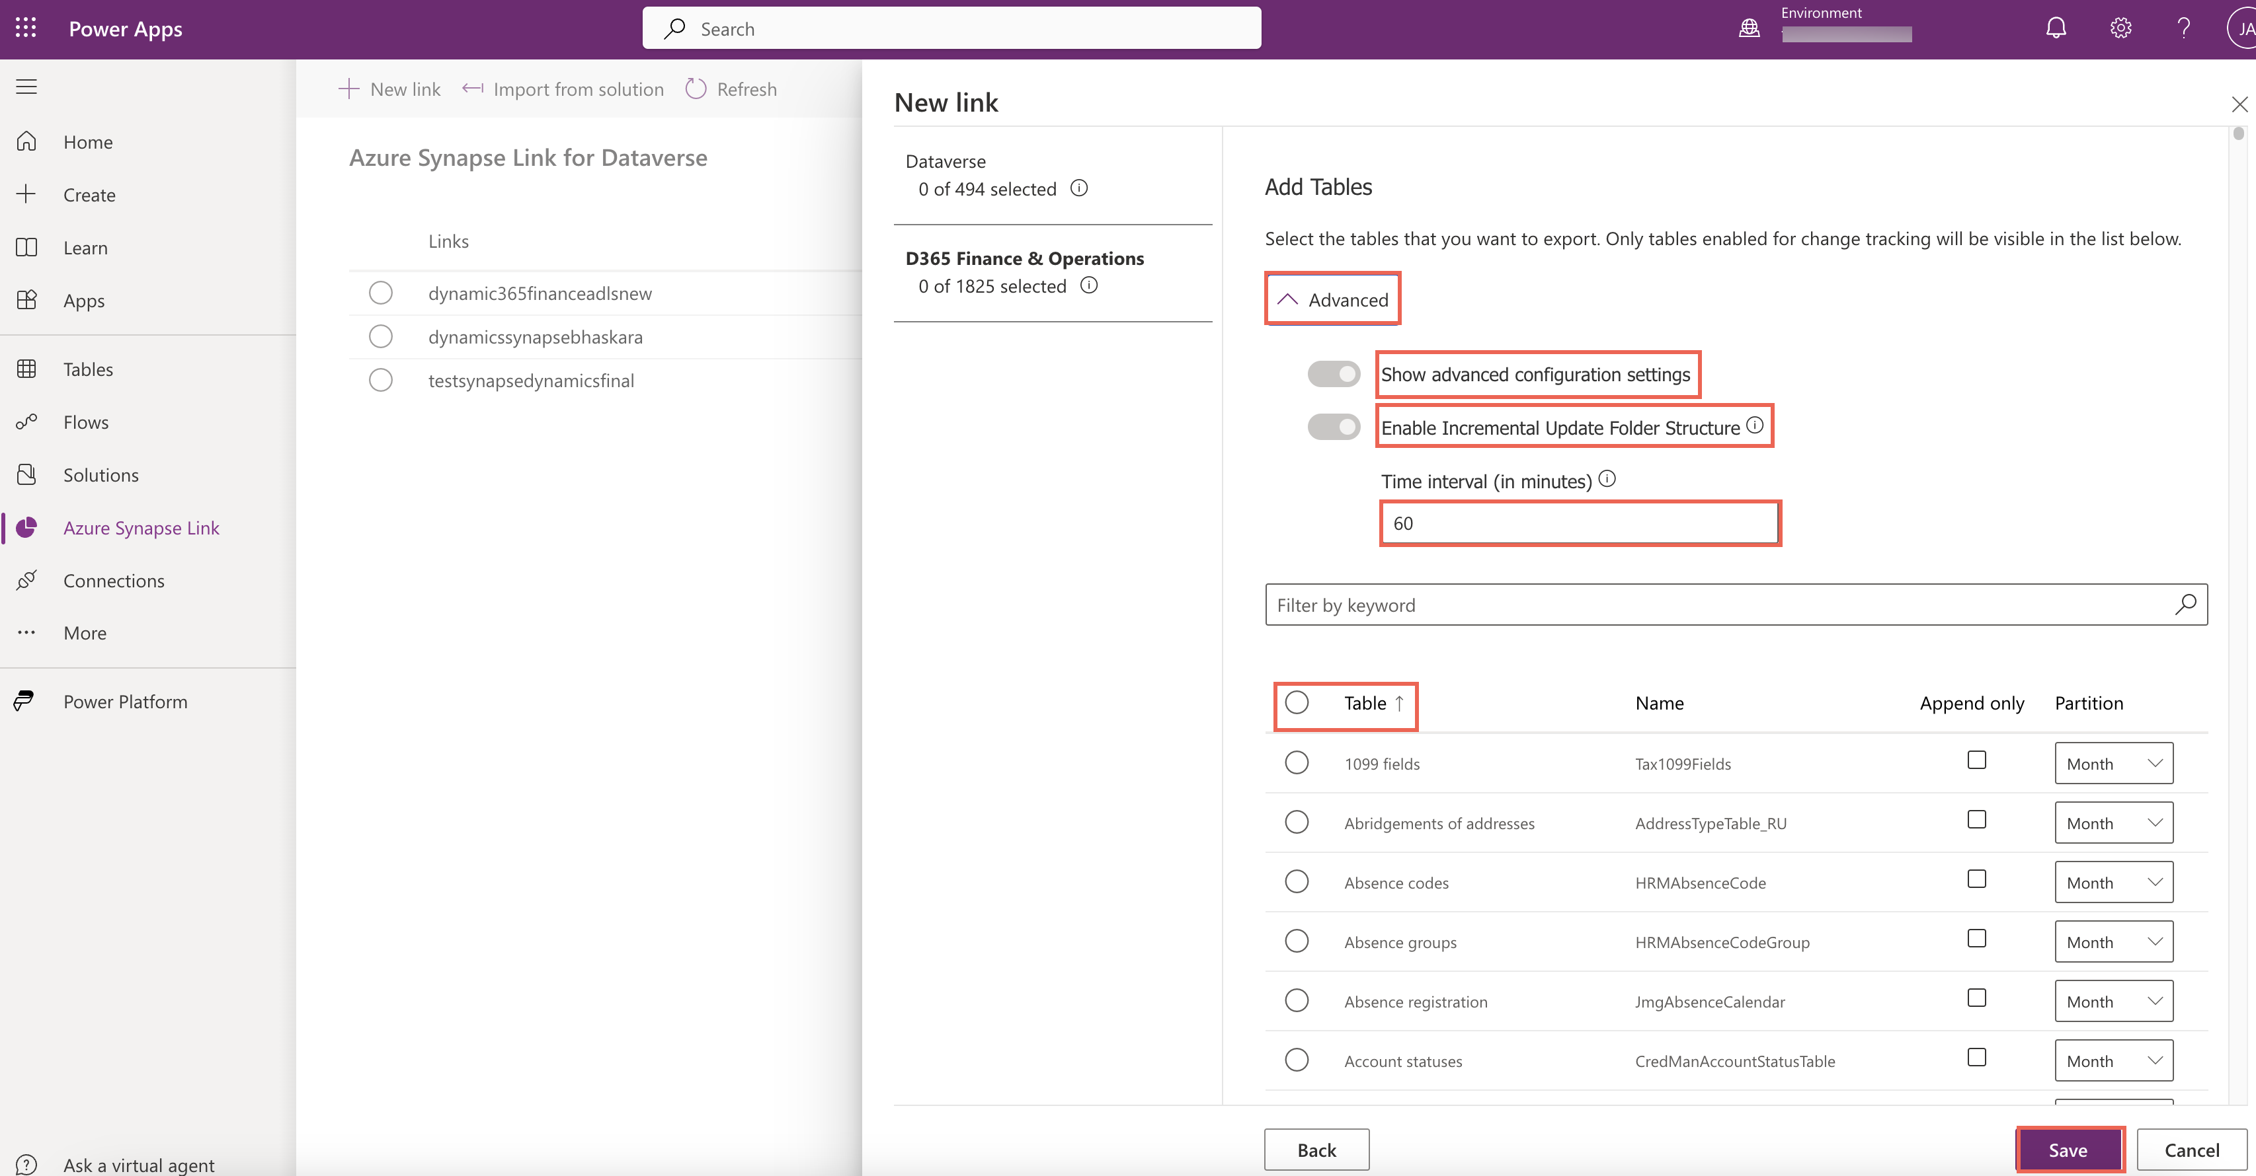Click the New link toolbar button
This screenshot has height=1176, width=2256.
389,89
